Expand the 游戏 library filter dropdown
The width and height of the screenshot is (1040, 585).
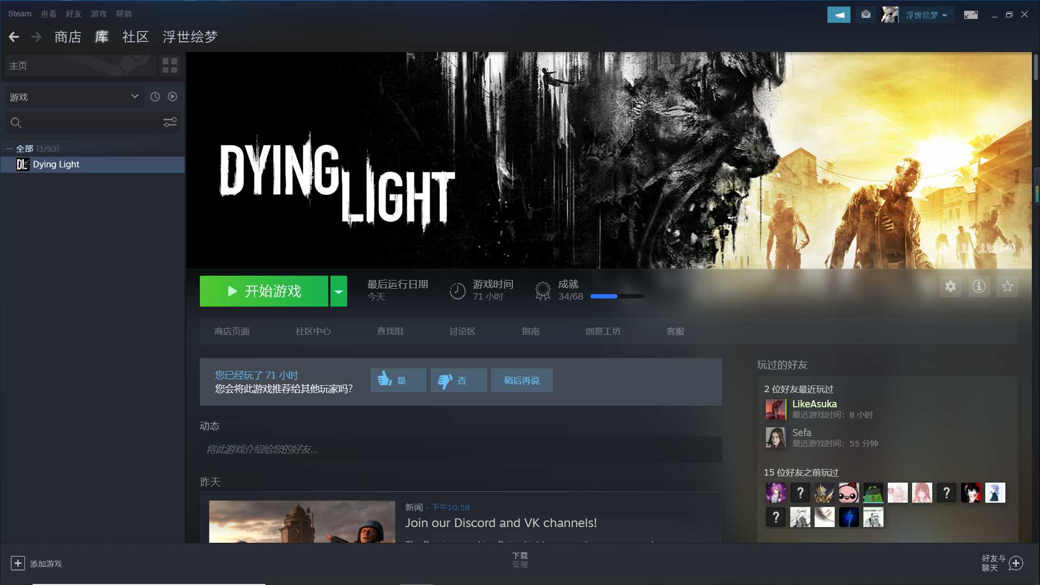click(74, 97)
